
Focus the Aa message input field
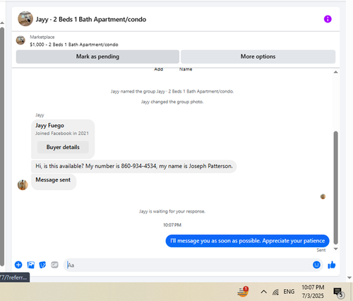(188, 265)
